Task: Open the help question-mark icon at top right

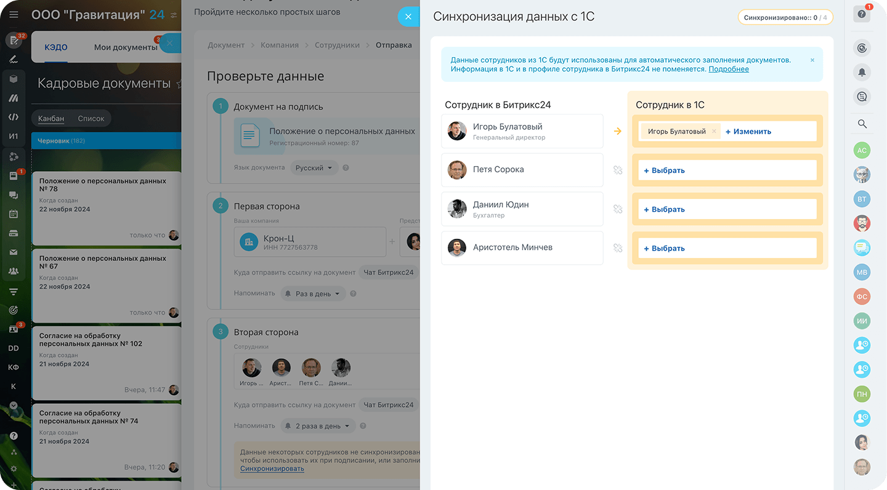Action: (862, 14)
